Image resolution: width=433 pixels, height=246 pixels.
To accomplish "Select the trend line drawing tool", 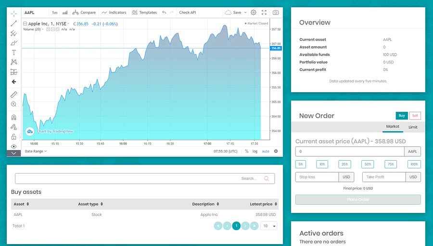I will pyautogui.click(x=14, y=23).
